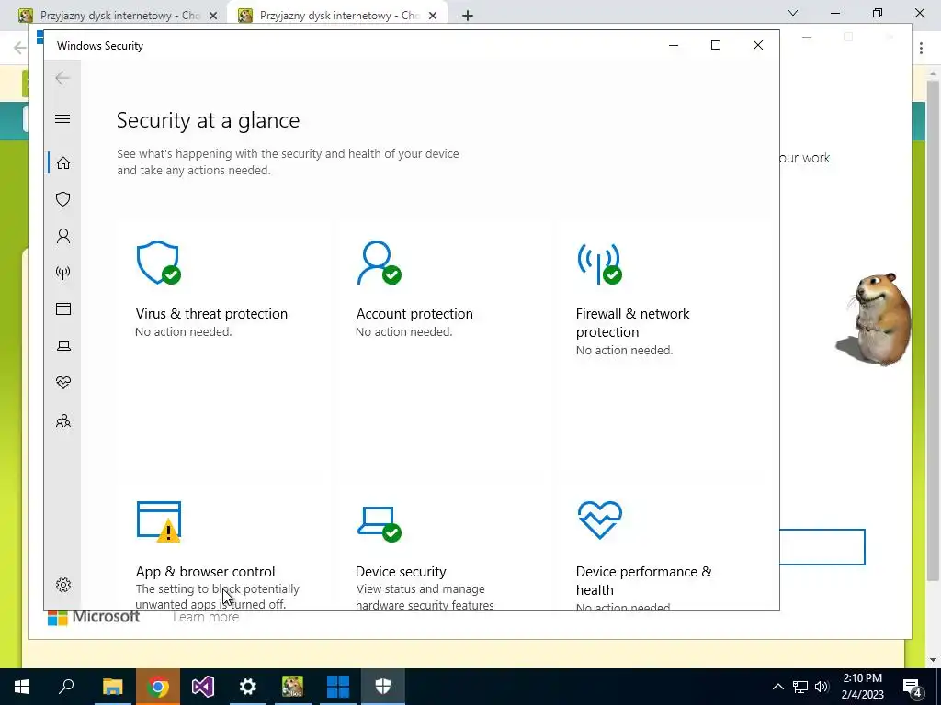Click the Chrome page vertical scrollbar
941x705 pixels.
tap(932, 330)
